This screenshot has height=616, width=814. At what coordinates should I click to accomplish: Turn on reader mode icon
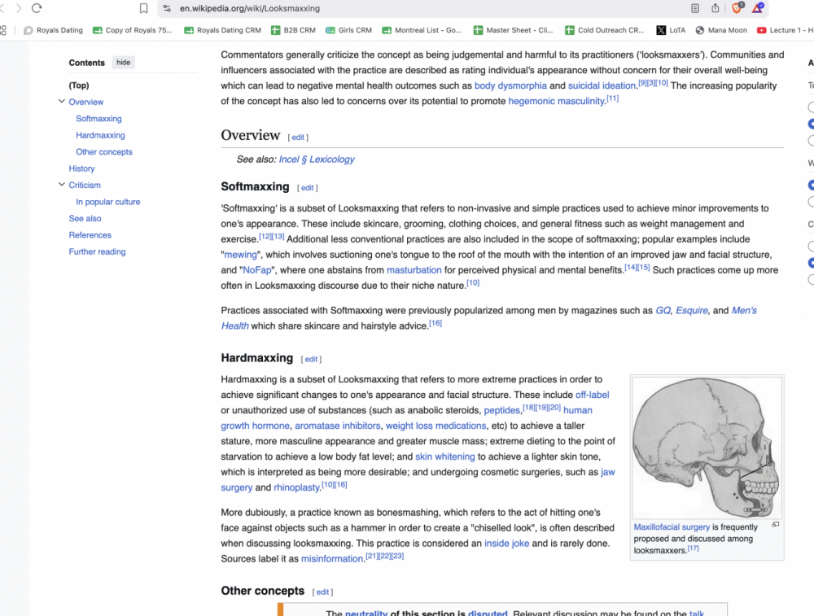pyautogui.click(x=695, y=8)
